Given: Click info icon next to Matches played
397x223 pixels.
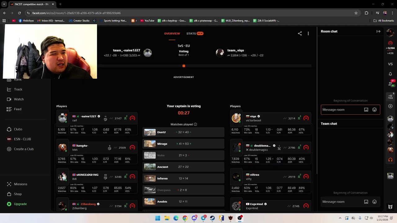Looking at the screenshot, I should pos(195,124).
